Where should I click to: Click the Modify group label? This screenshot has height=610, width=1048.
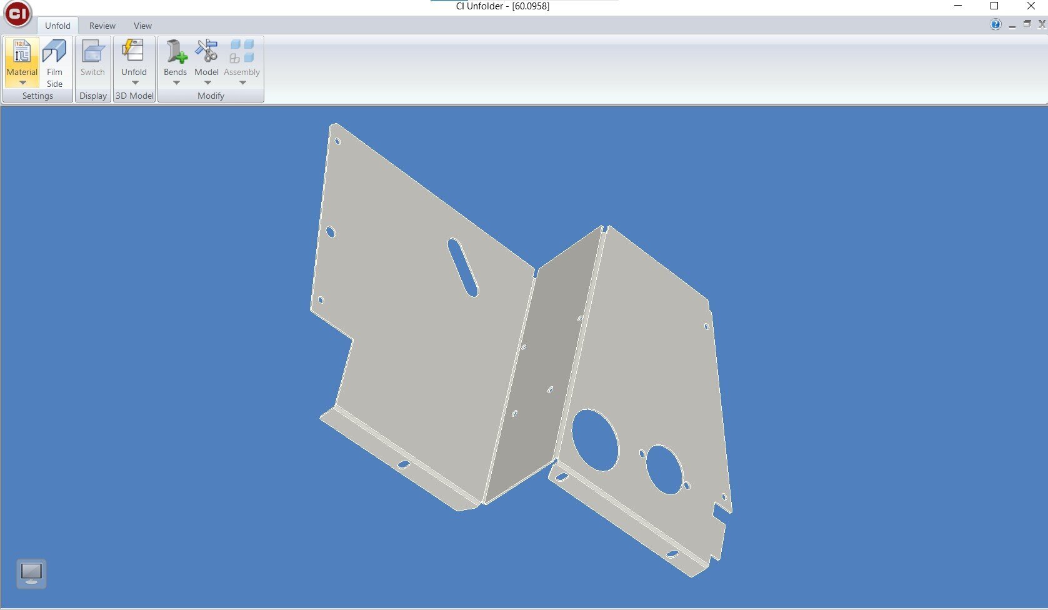(x=211, y=96)
